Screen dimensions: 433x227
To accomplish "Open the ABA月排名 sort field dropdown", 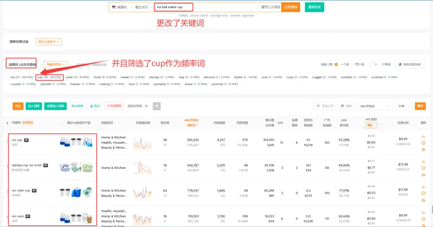I will 374,106.
